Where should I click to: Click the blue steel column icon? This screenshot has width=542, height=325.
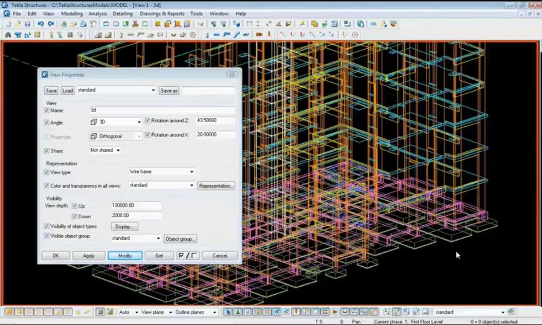pos(208,34)
